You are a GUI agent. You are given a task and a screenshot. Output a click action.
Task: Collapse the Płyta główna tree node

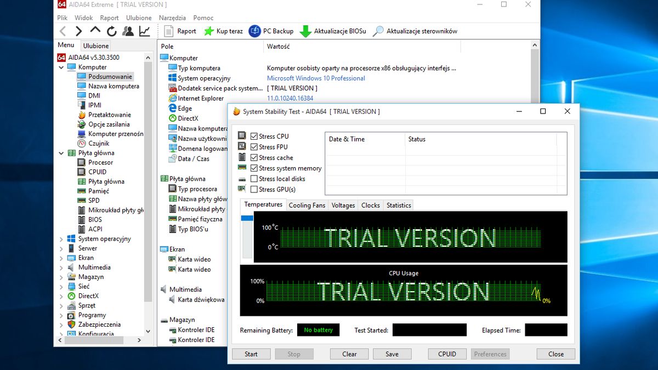pos(61,153)
